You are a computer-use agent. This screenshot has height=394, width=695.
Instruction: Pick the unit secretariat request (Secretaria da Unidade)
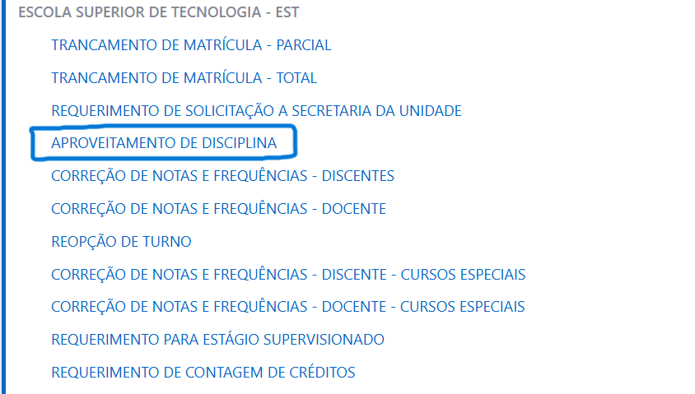coord(256,110)
